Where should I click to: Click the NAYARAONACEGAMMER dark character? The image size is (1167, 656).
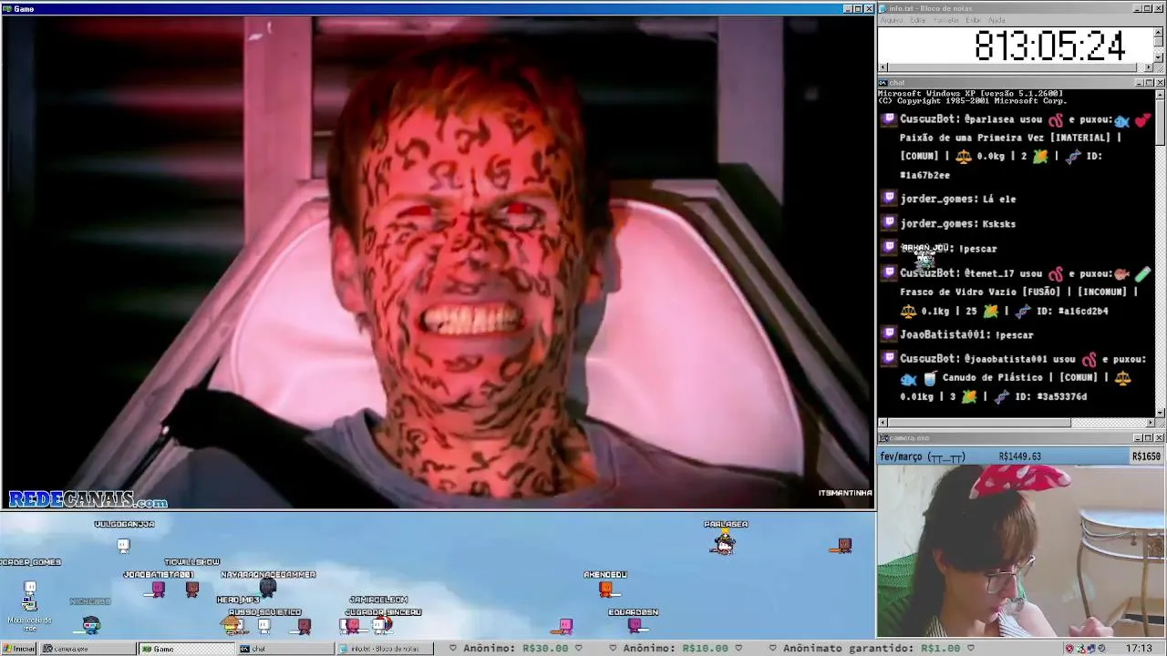[x=268, y=588]
